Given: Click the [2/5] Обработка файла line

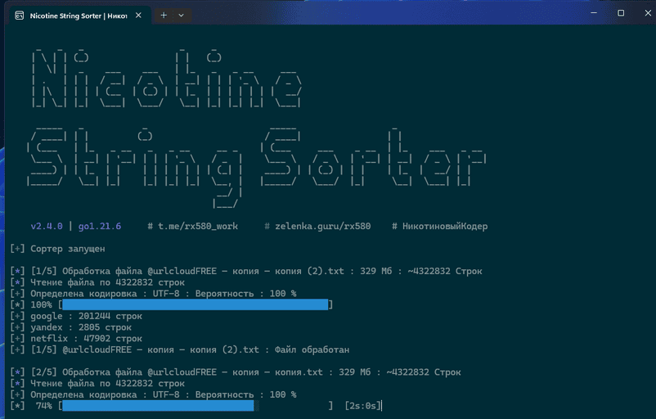Looking at the screenshot, I should click(x=236, y=372).
